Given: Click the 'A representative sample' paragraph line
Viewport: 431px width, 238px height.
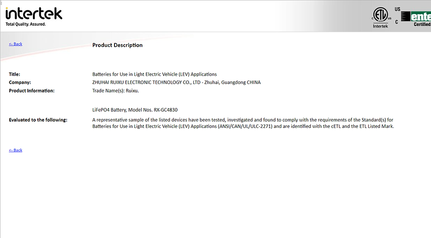Looking at the screenshot, I should [x=243, y=120].
